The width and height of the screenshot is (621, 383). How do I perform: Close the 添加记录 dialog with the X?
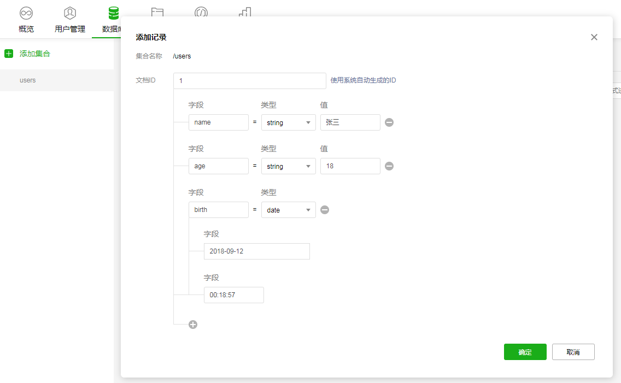coord(594,37)
